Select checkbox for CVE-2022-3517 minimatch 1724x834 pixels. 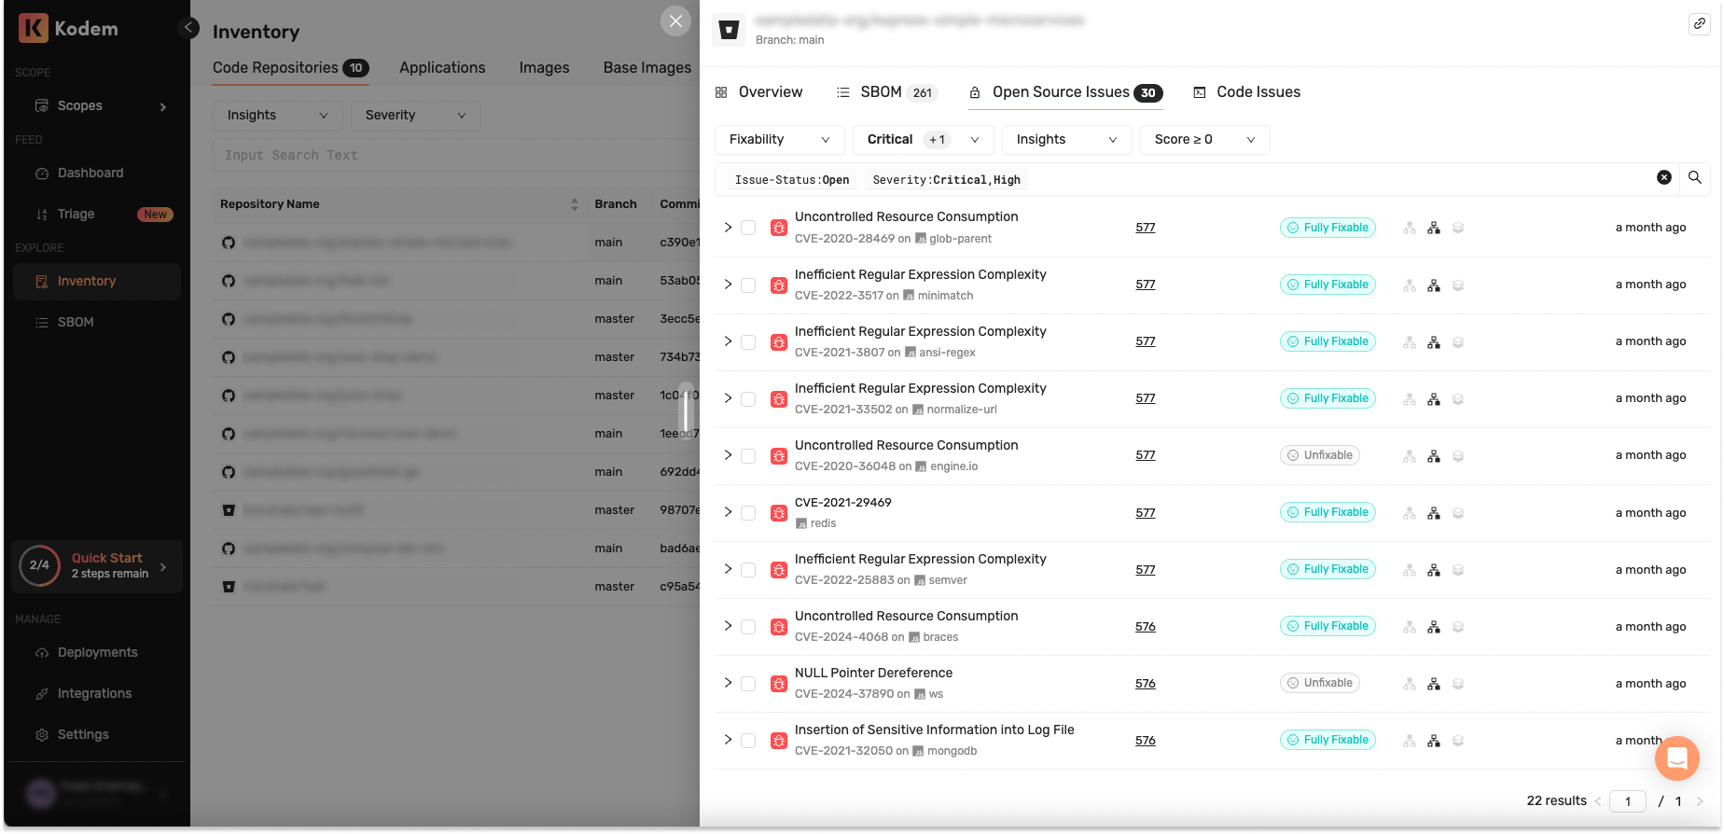tap(748, 285)
